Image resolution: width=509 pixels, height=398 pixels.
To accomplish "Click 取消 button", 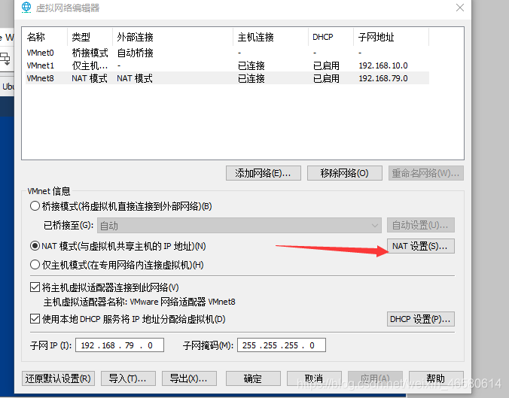I will (x=314, y=378).
